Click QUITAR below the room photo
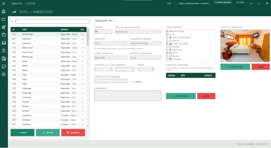 click(x=260, y=67)
